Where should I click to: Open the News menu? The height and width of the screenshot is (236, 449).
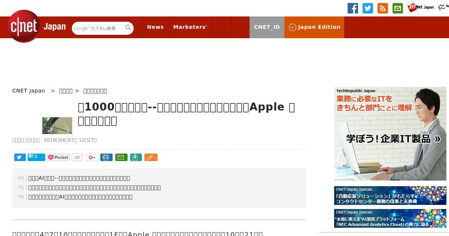(155, 27)
